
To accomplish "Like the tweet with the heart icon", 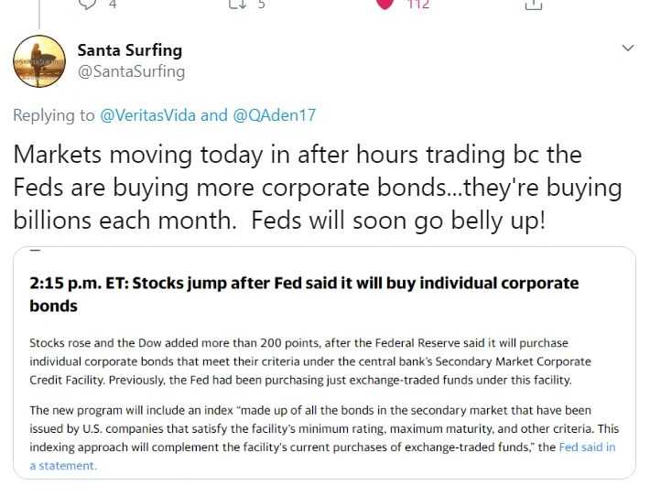I will 385,3.
